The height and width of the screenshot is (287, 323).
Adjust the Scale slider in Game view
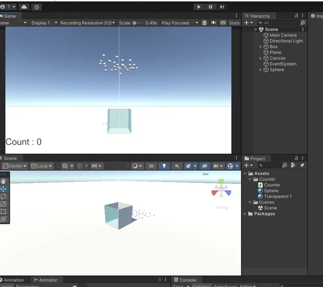(137, 23)
